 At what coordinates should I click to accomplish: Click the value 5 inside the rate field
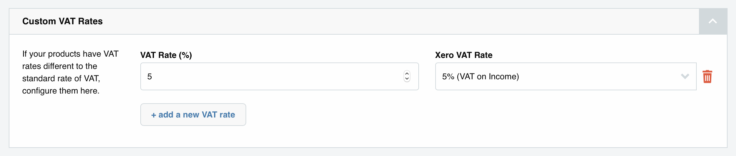click(149, 77)
